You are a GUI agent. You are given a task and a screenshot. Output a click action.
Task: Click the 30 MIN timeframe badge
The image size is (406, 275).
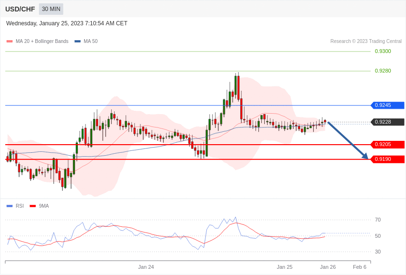[51, 9]
